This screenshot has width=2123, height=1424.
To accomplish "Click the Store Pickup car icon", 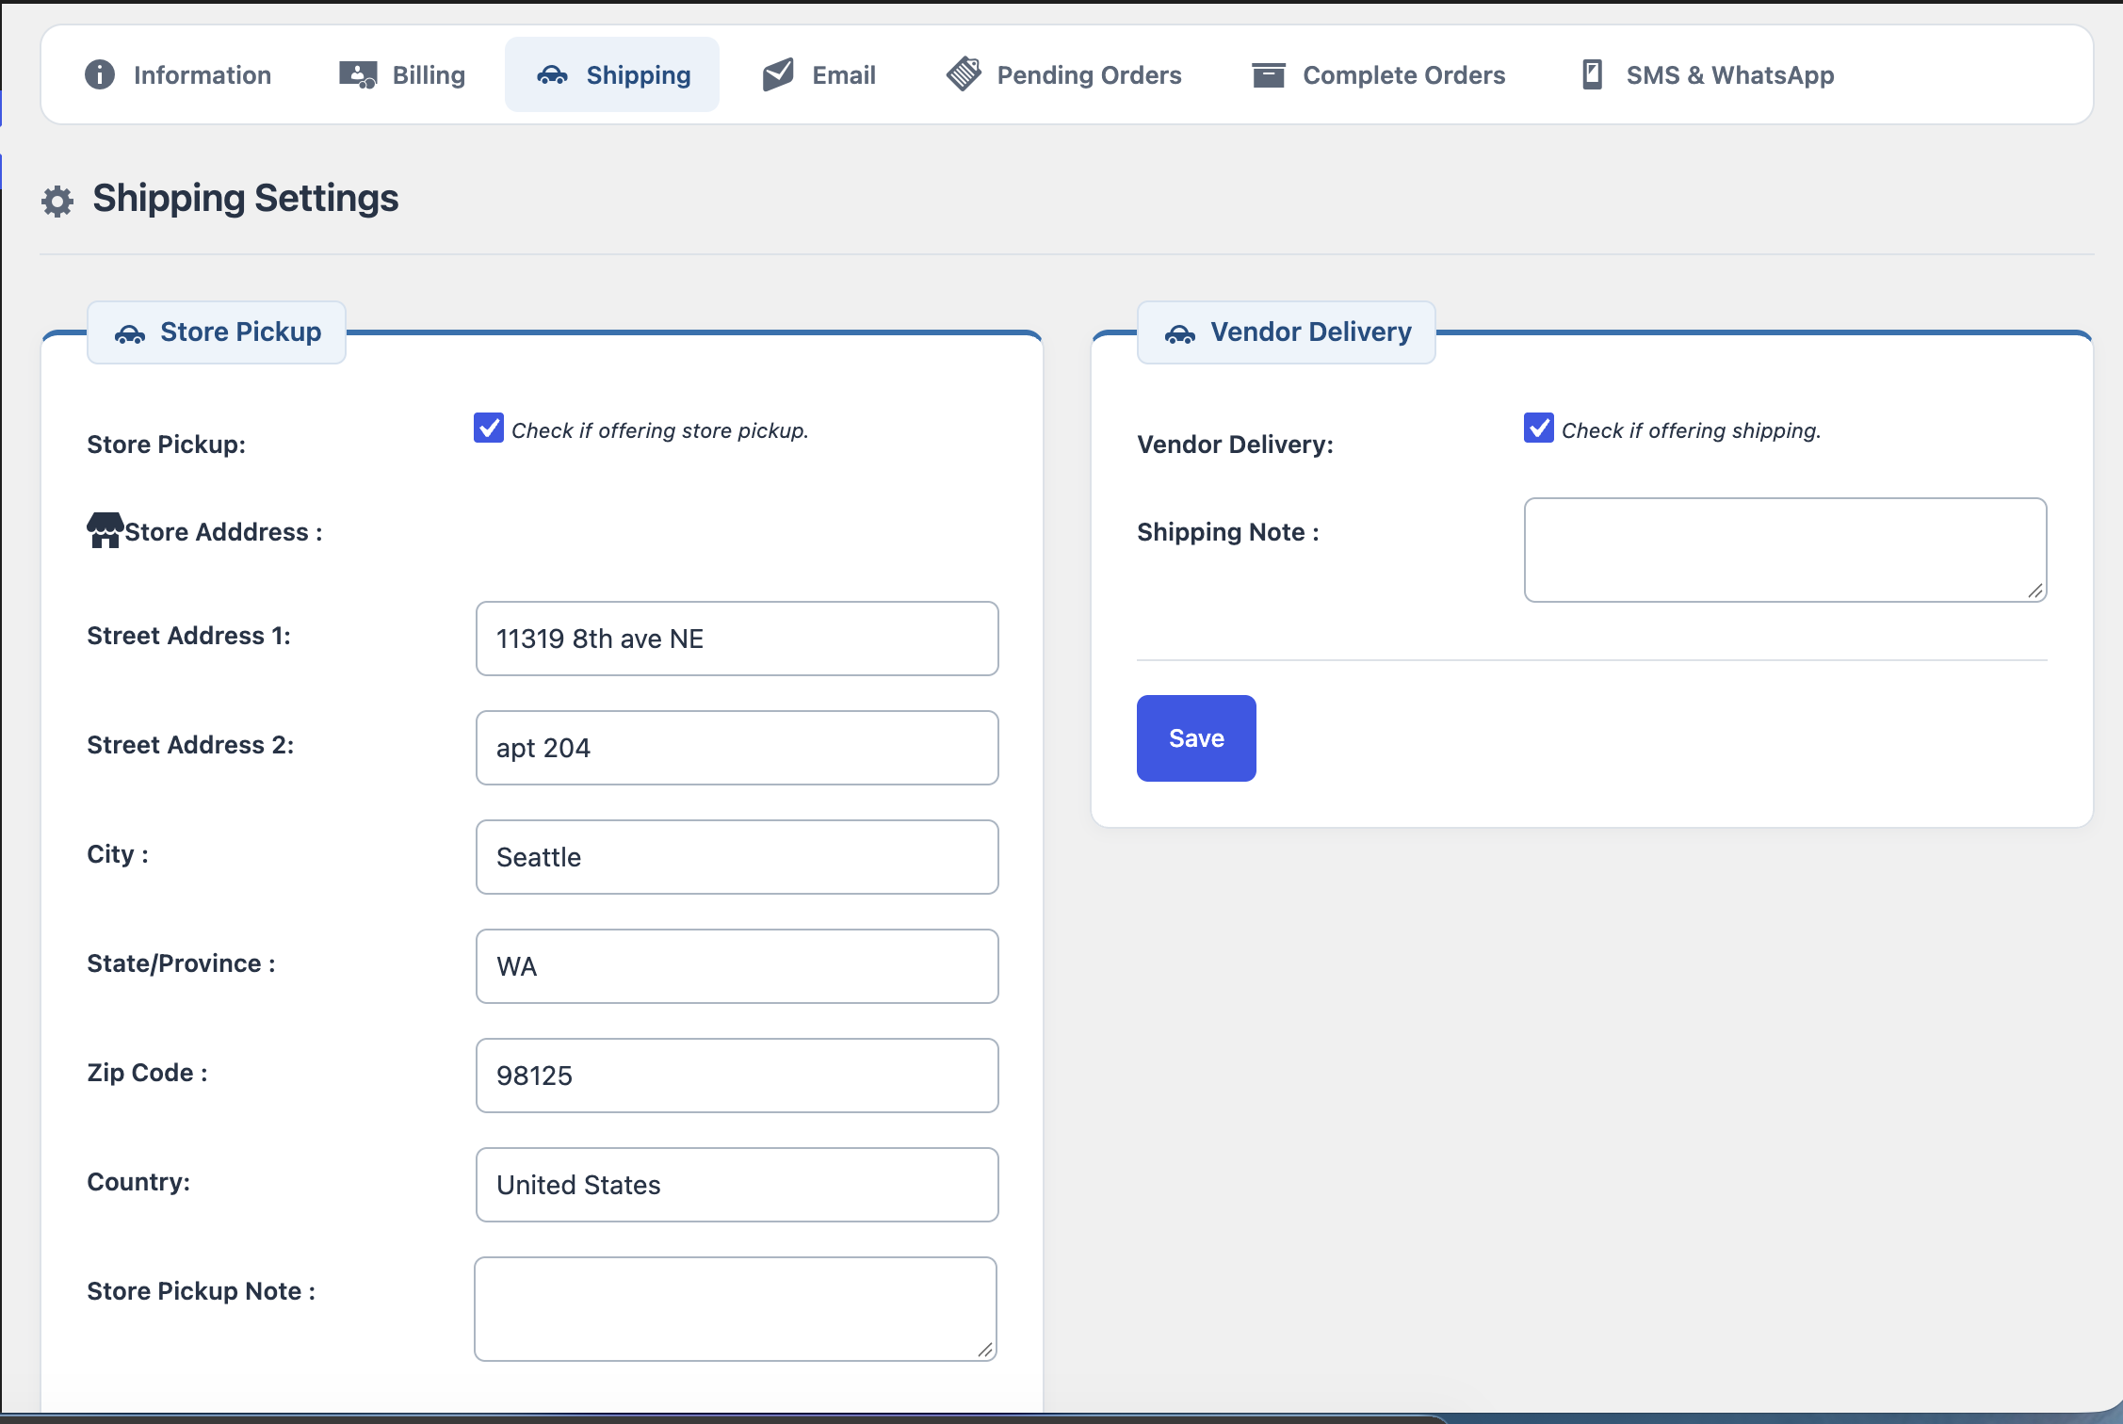I will [130, 333].
